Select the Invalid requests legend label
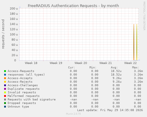The image size is (147, 117). coord(22,92)
